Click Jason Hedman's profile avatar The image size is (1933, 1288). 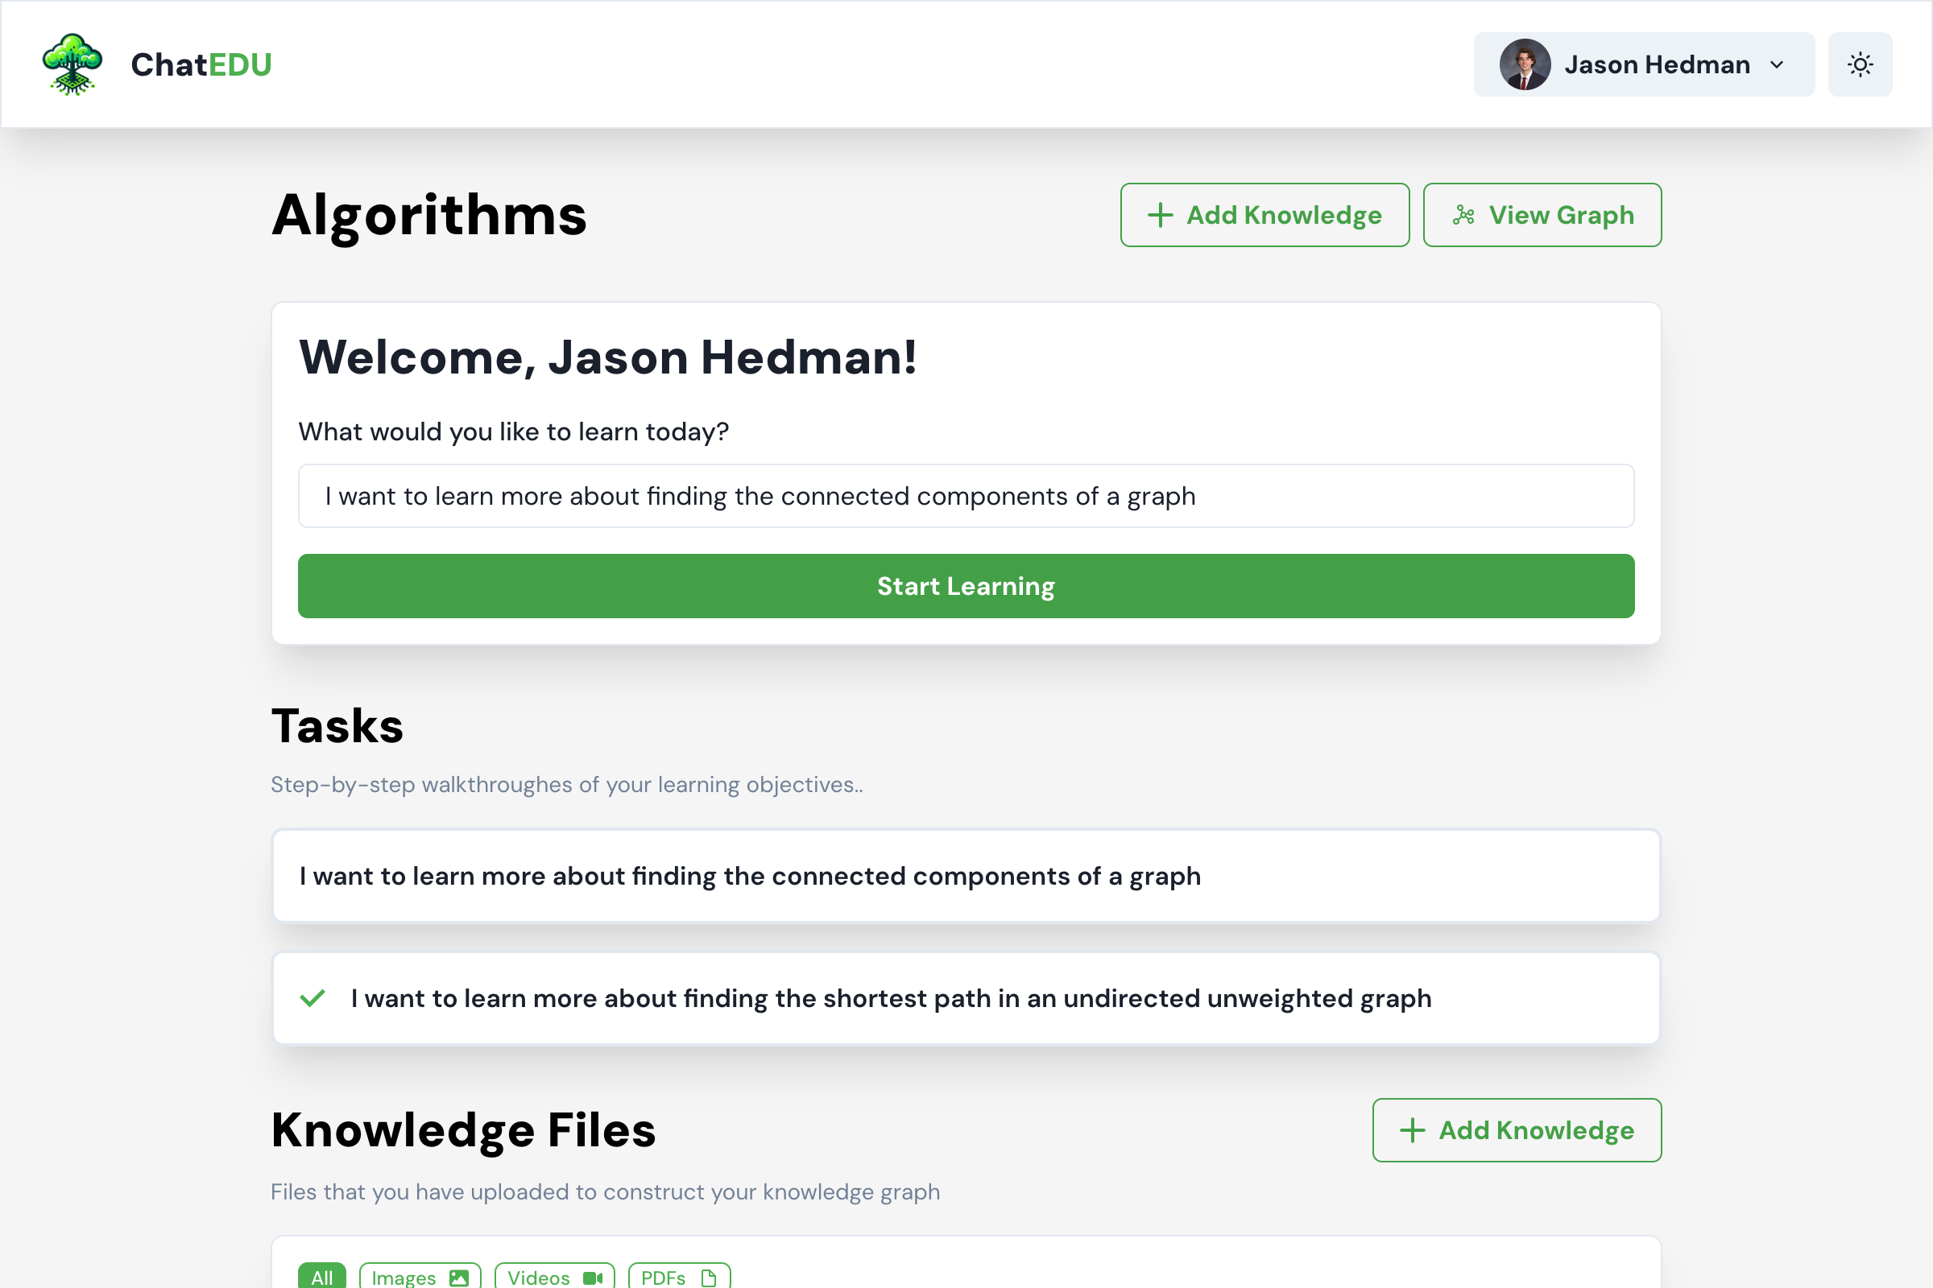coord(1525,64)
